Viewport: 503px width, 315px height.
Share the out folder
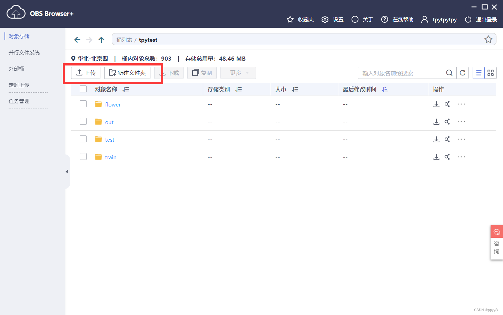[x=447, y=122]
